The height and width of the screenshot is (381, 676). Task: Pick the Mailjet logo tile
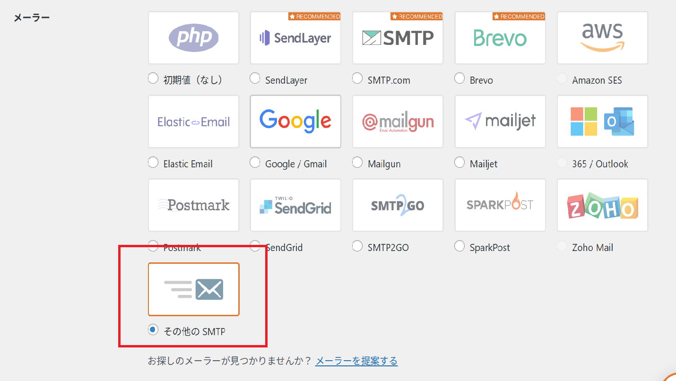[x=500, y=121]
